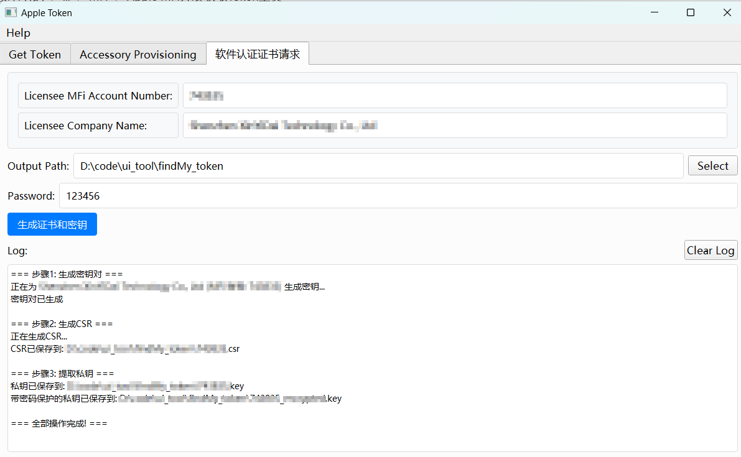The height and width of the screenshot is (457, 741).
Task: Click the Password input field
Action: click(x=398, y=195)
